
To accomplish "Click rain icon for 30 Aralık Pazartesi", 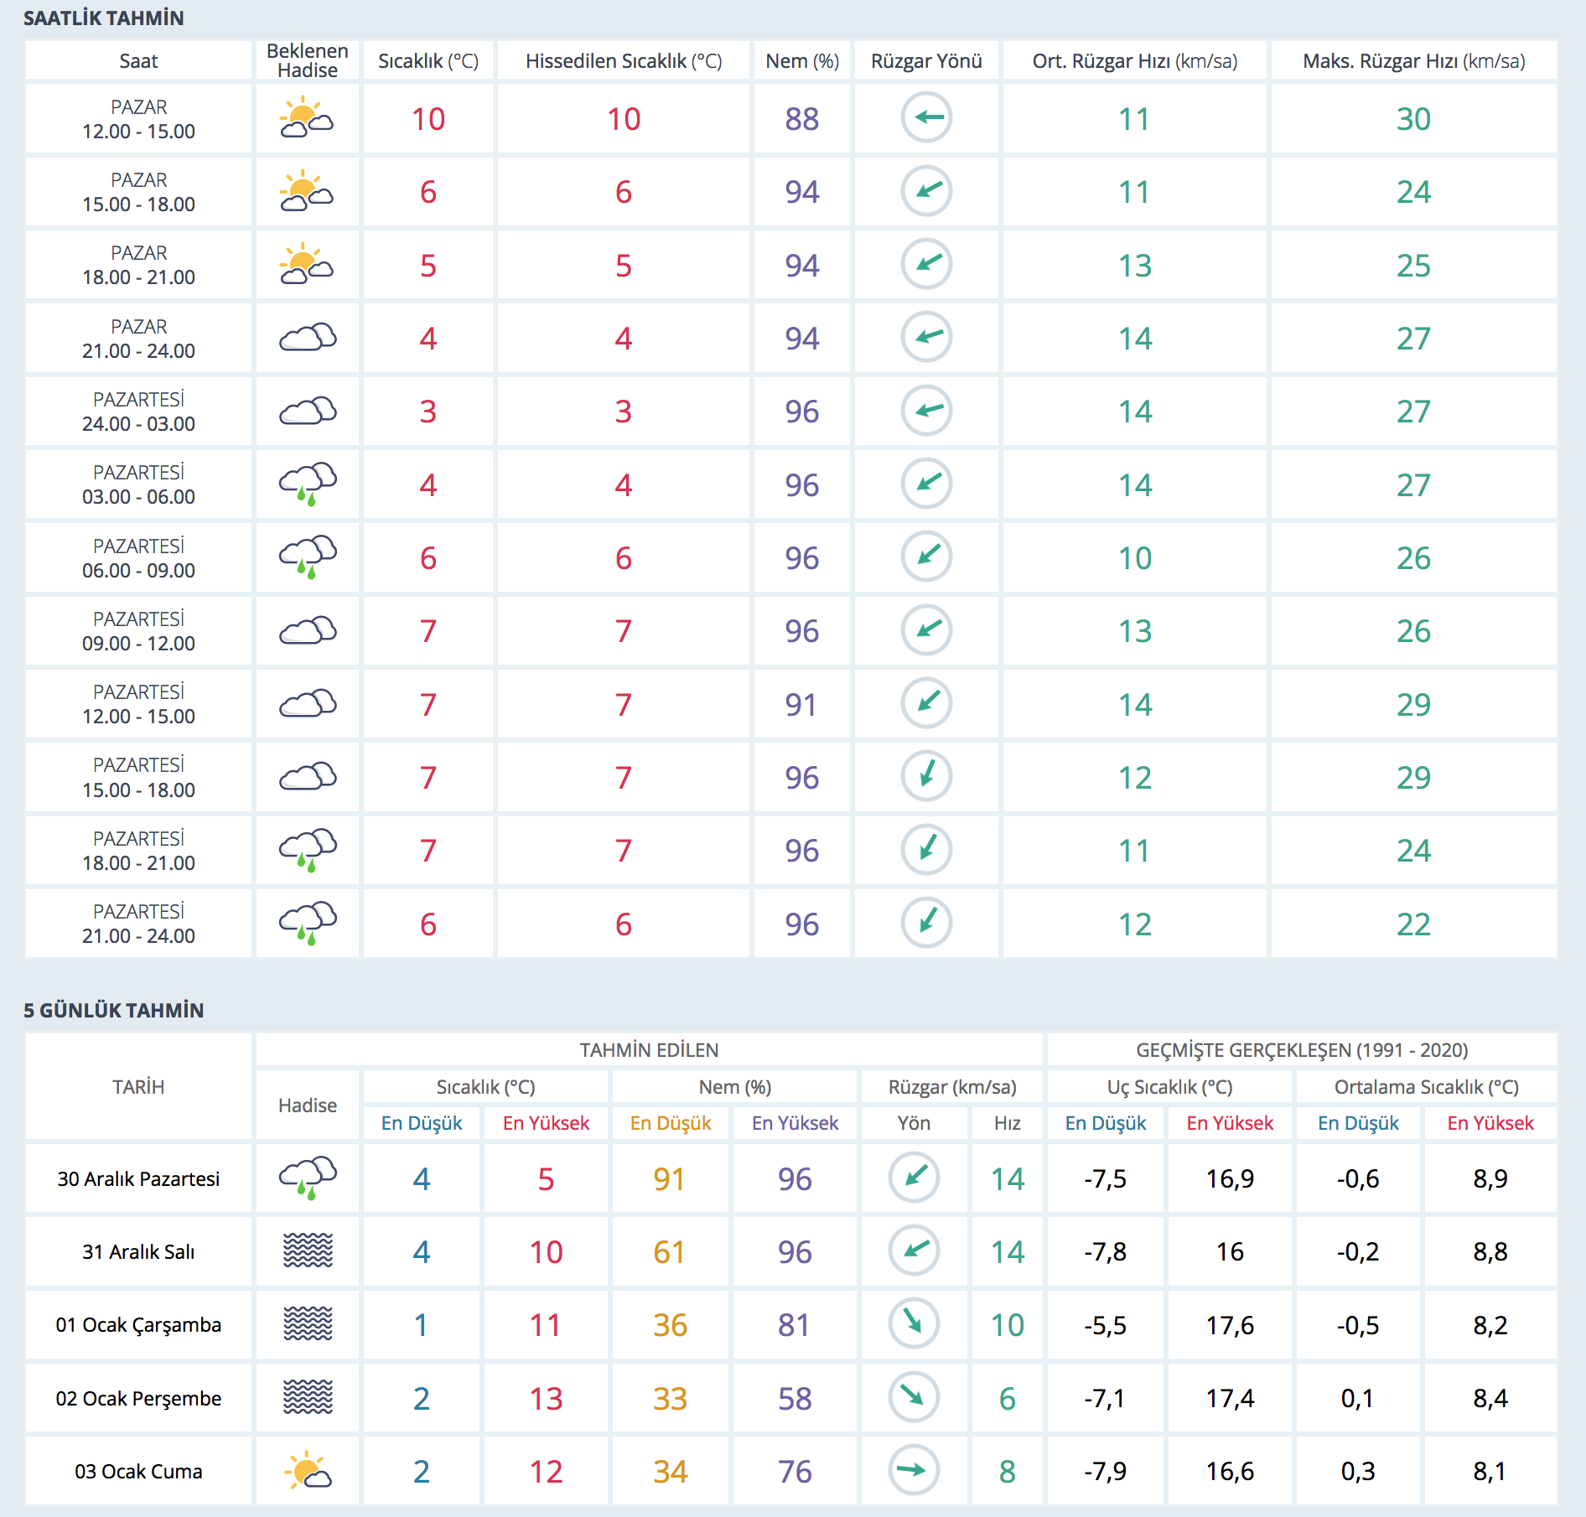I will (x=307, y=1178).
